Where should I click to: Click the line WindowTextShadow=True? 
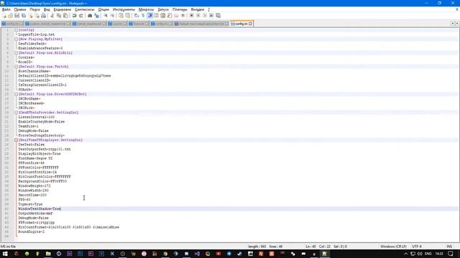tap(40, 209)
